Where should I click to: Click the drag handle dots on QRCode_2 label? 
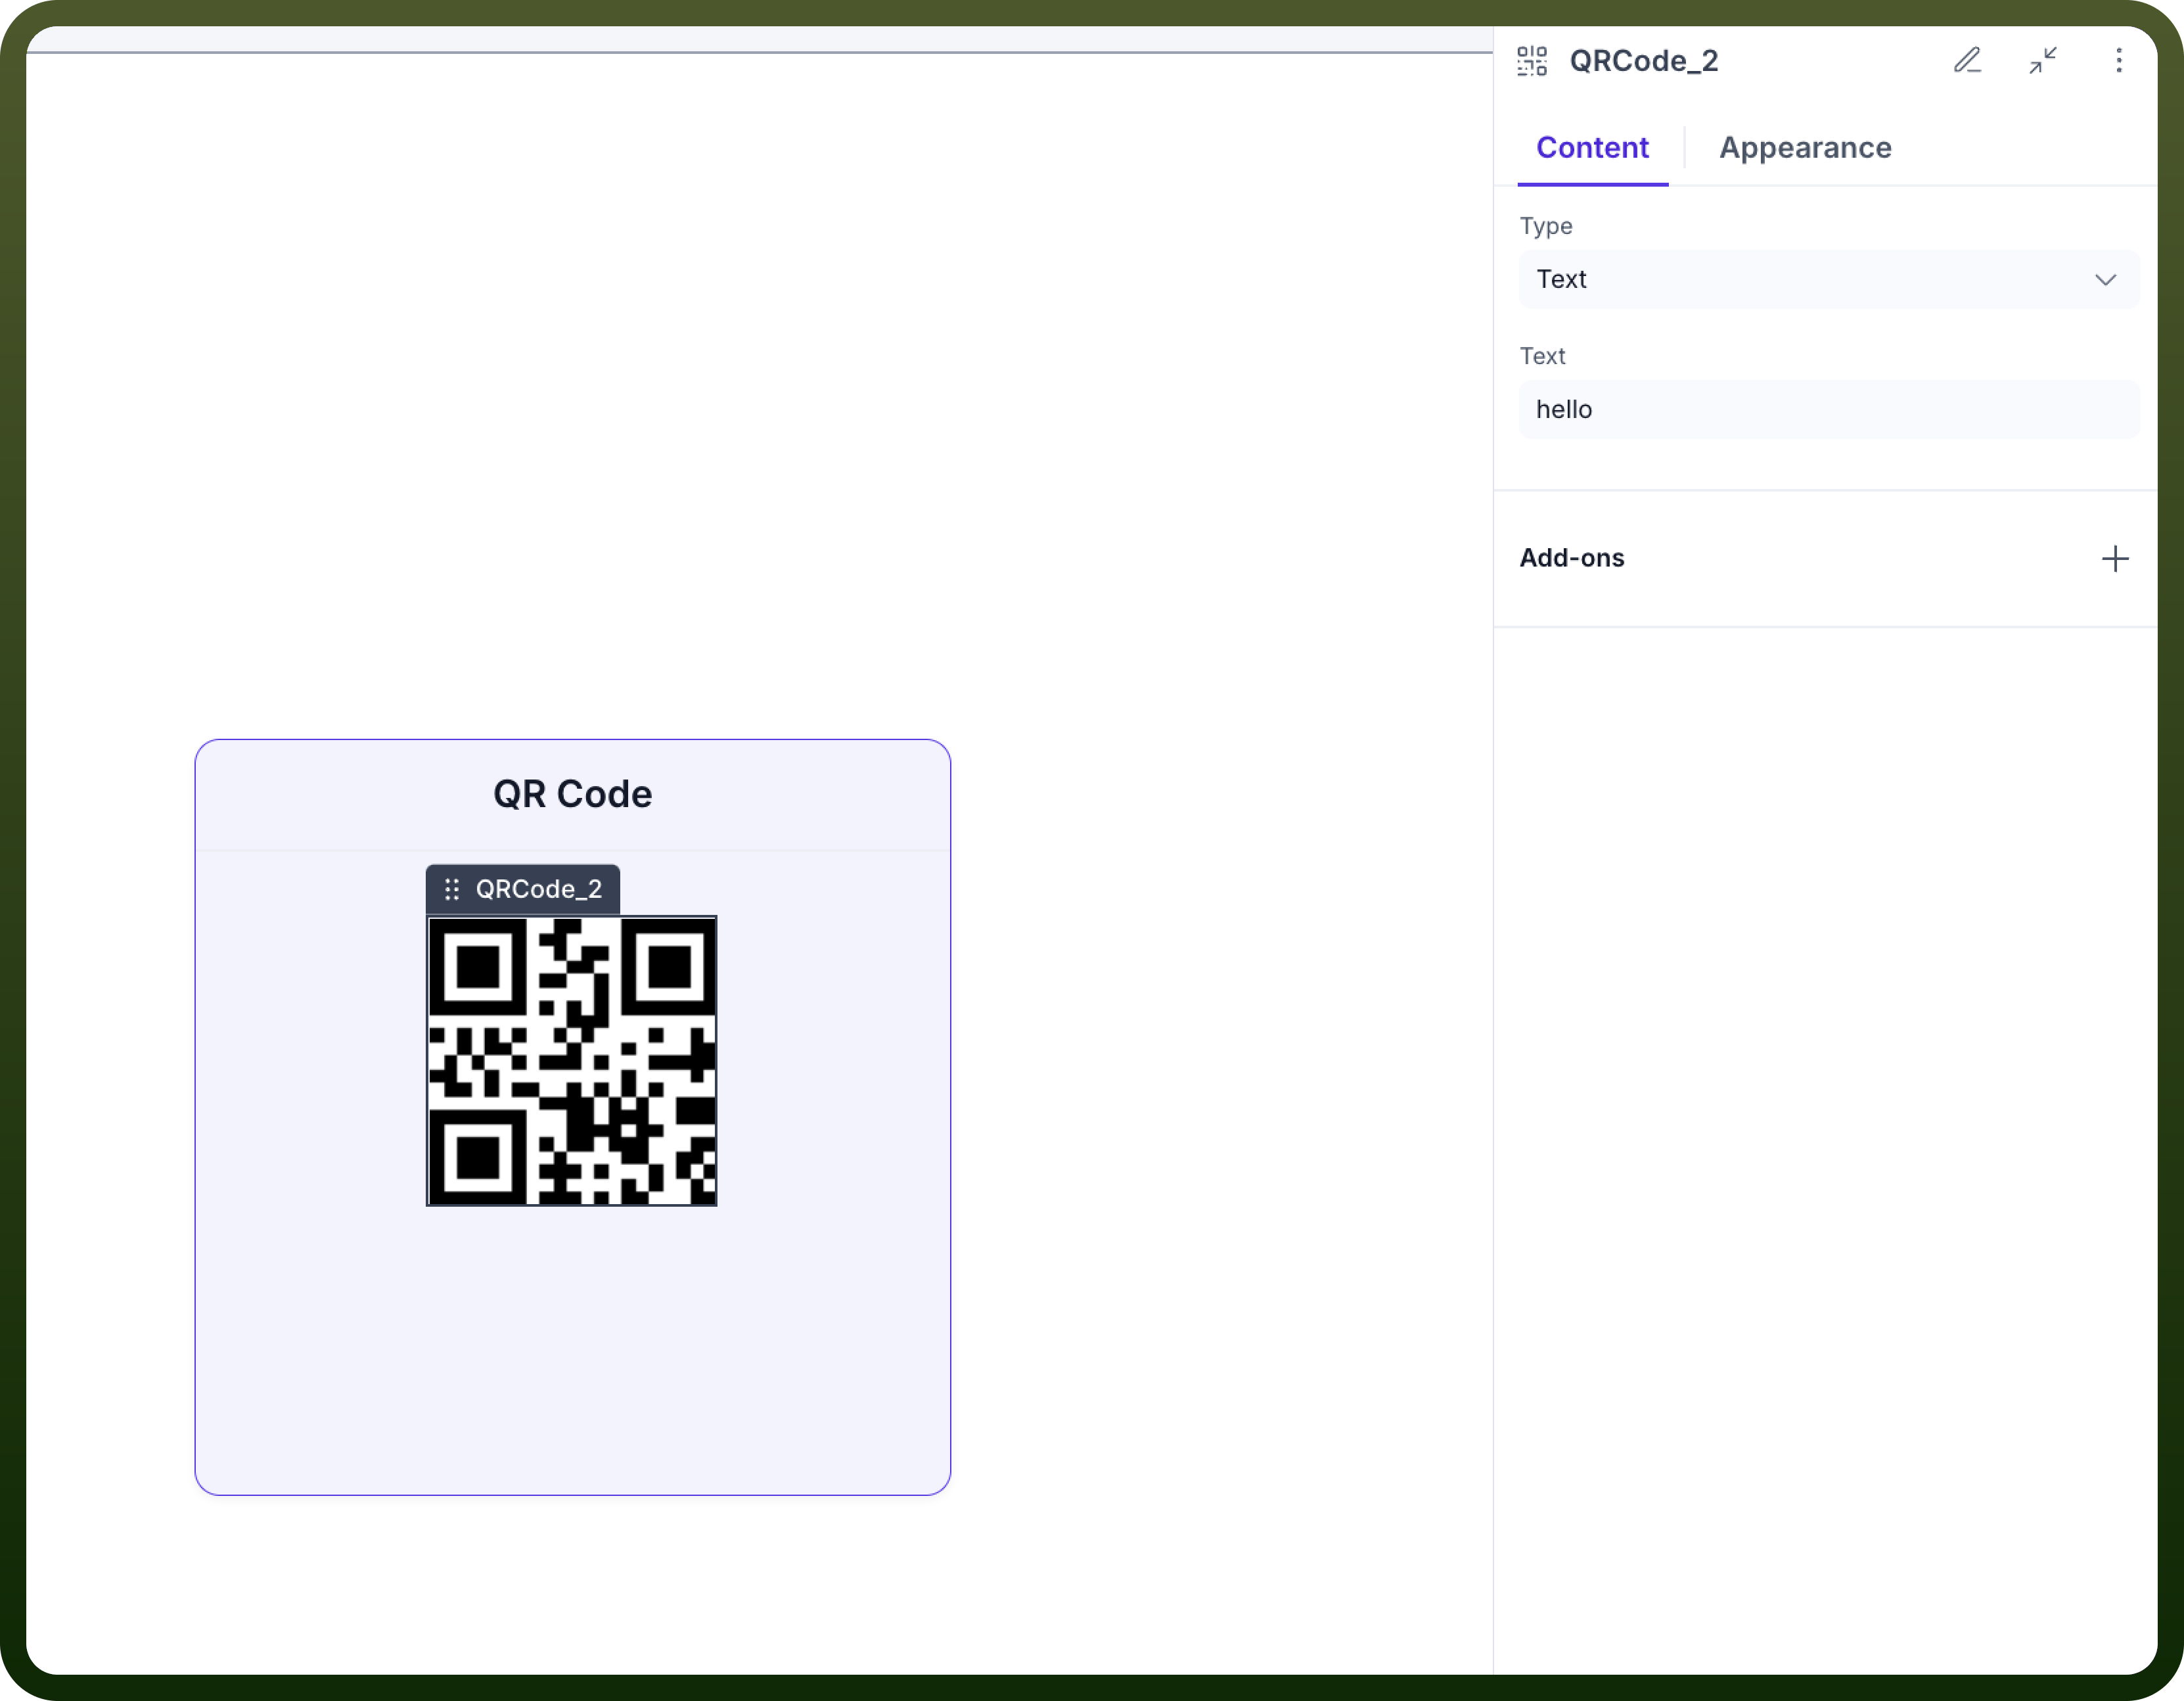pyautogui.click(x=452, y=889)
